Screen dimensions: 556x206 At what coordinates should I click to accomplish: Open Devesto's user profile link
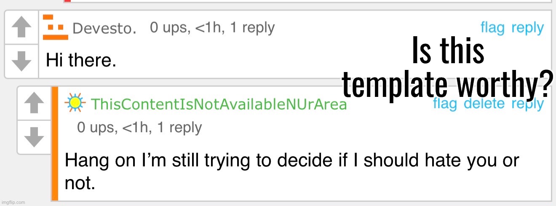(x=104, y=29)
